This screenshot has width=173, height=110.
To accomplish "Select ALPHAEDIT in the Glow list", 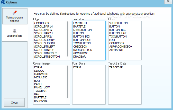I will click(x=116, y=50).
